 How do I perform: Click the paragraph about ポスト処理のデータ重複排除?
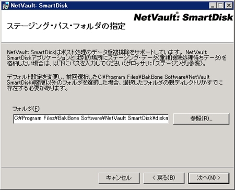click(x=116, y=58)
